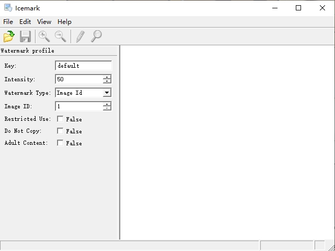This screenshot has height=251, width=335.
Task: Click the Intensity value field
Action: coord(79,79)
